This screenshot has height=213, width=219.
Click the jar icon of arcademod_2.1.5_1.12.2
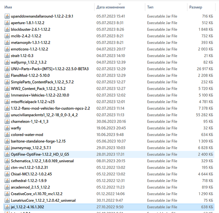pyautogui.click(x=7, y=187)
